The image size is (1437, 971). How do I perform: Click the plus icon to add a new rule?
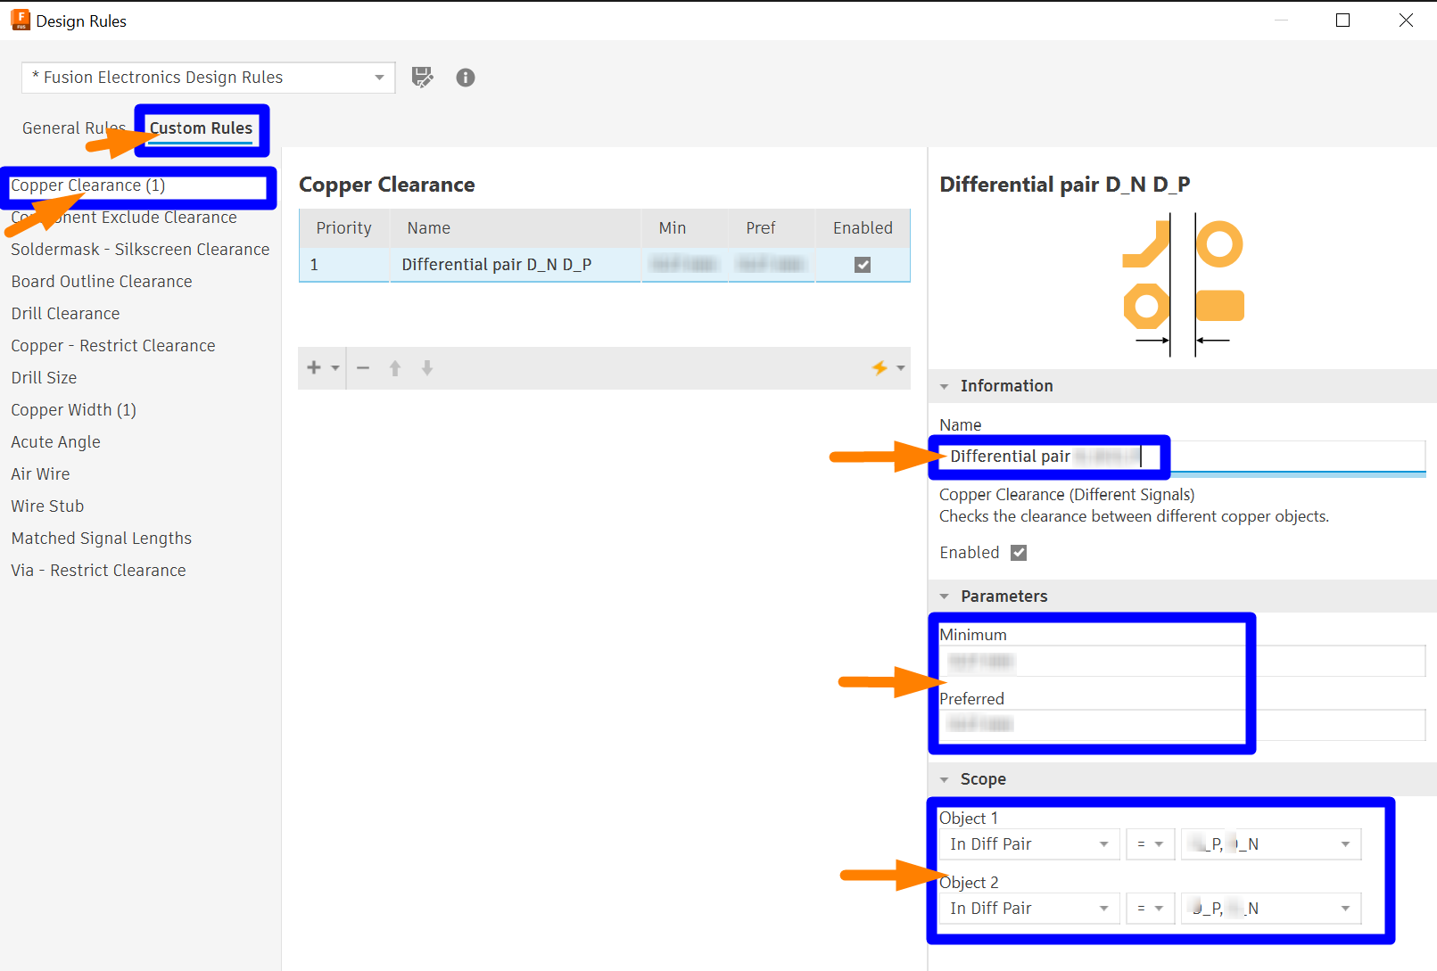pyautogui.click(x=313, y=367)
